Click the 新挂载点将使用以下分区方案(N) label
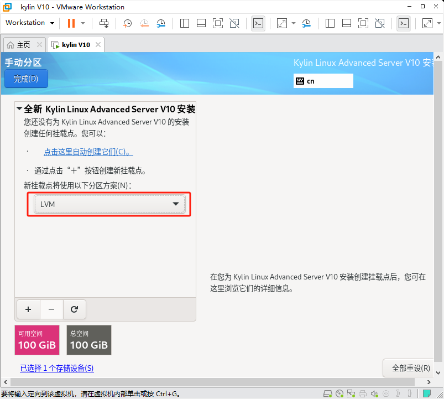This screenshot has width=444, height=399. [77, 185]
